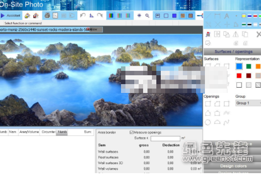The height and width of the screenshot is (174, 261).
Task: Toggle the red-green-blue color view button
Action: pyautogui.click(x=111, y=15)
